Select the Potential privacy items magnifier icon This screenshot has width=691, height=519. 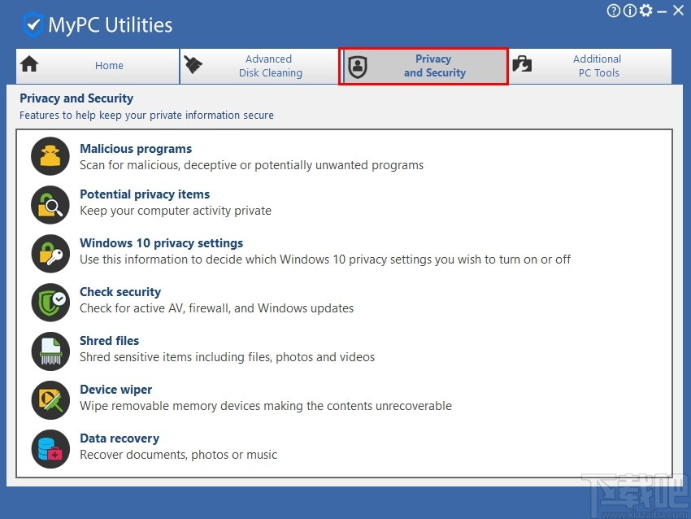(x=50, y=204)
